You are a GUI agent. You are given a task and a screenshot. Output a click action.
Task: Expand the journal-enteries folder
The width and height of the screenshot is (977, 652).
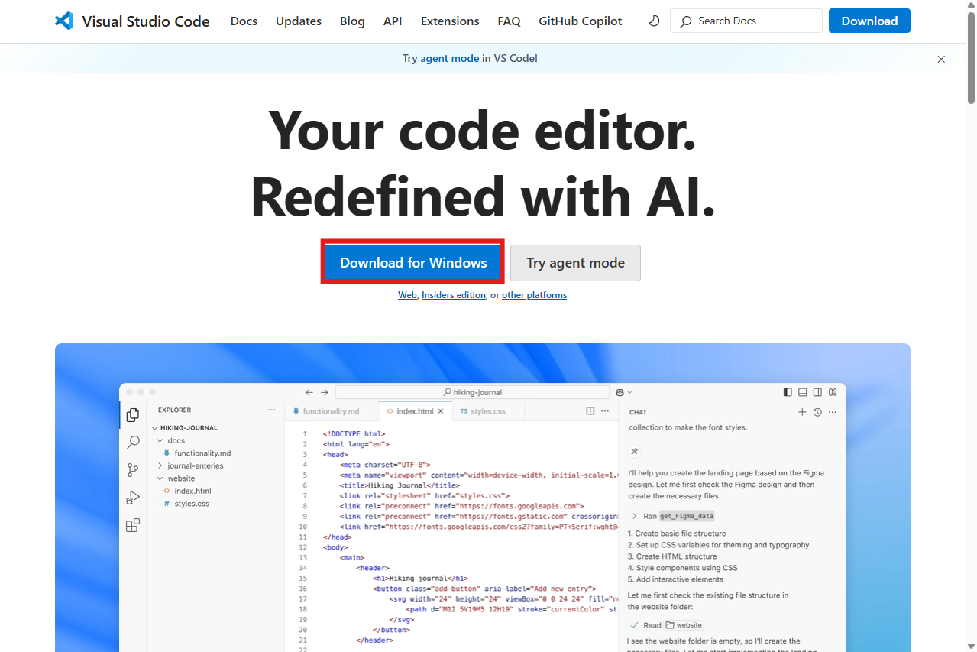(x=160, y=466)
